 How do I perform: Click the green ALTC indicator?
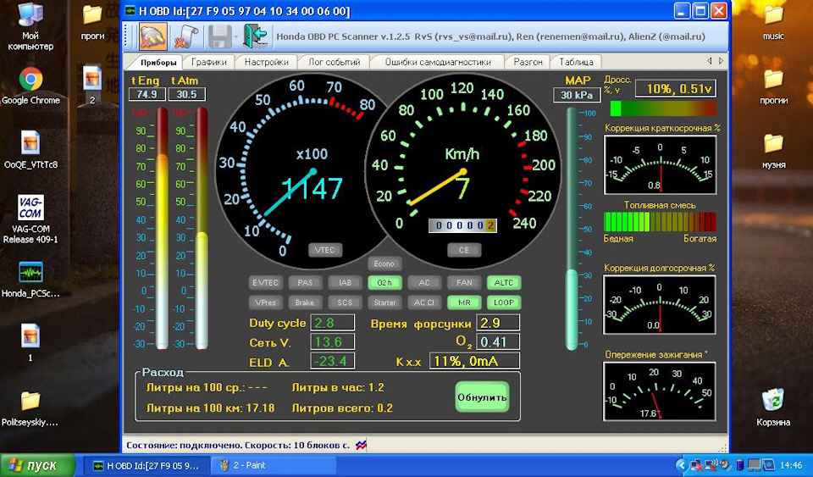(503, 283)
